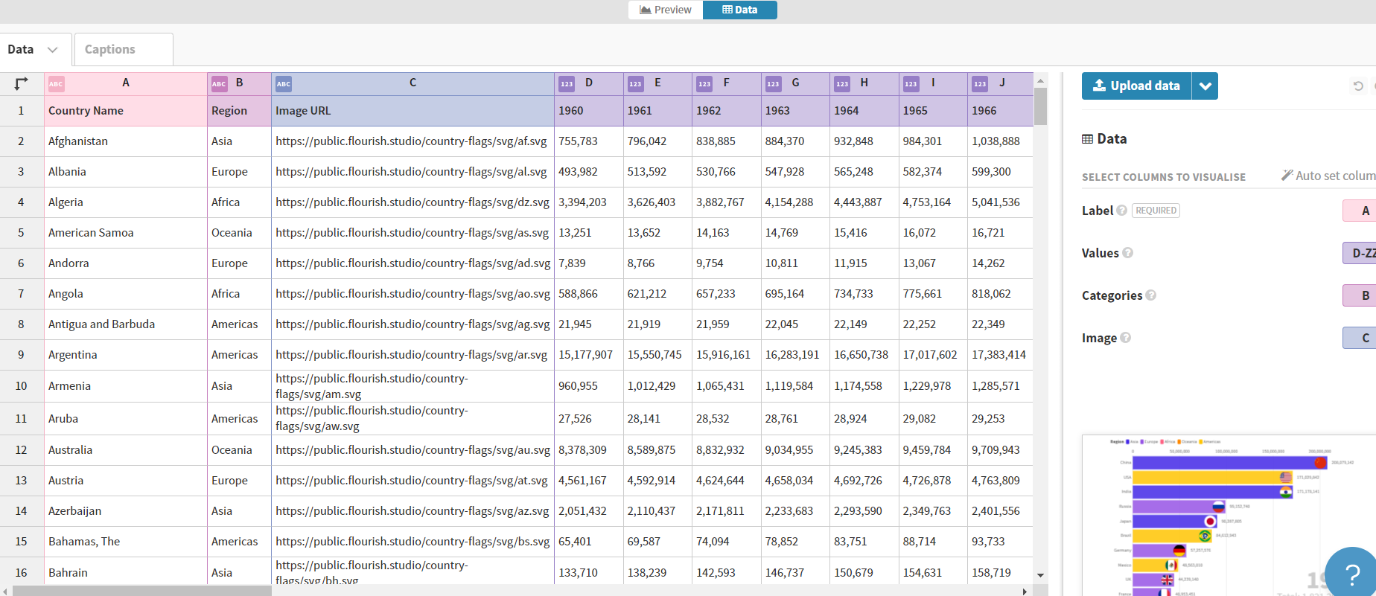Viewport: 1376px width, 596px height.
Task: Click the 123 type icon of column H
Action: coord(842,84)
